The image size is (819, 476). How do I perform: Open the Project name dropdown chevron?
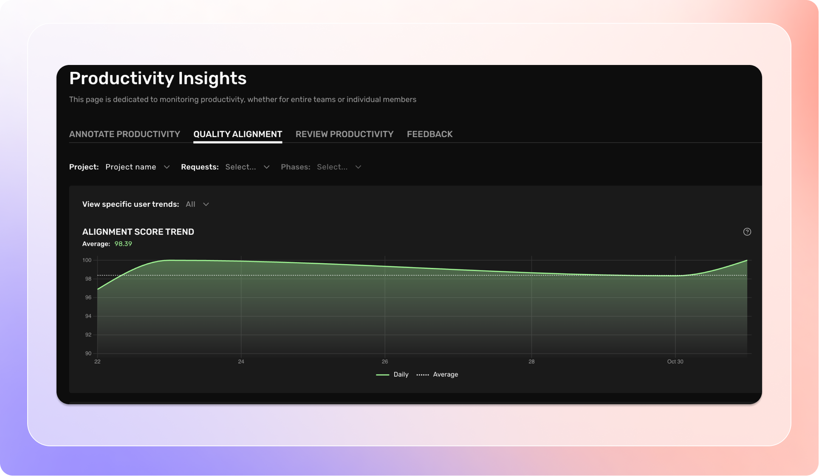click(x=167, y=167)
